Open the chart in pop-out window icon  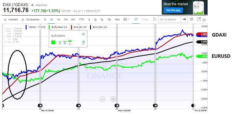pyautogui.click(x=199, y=19)
